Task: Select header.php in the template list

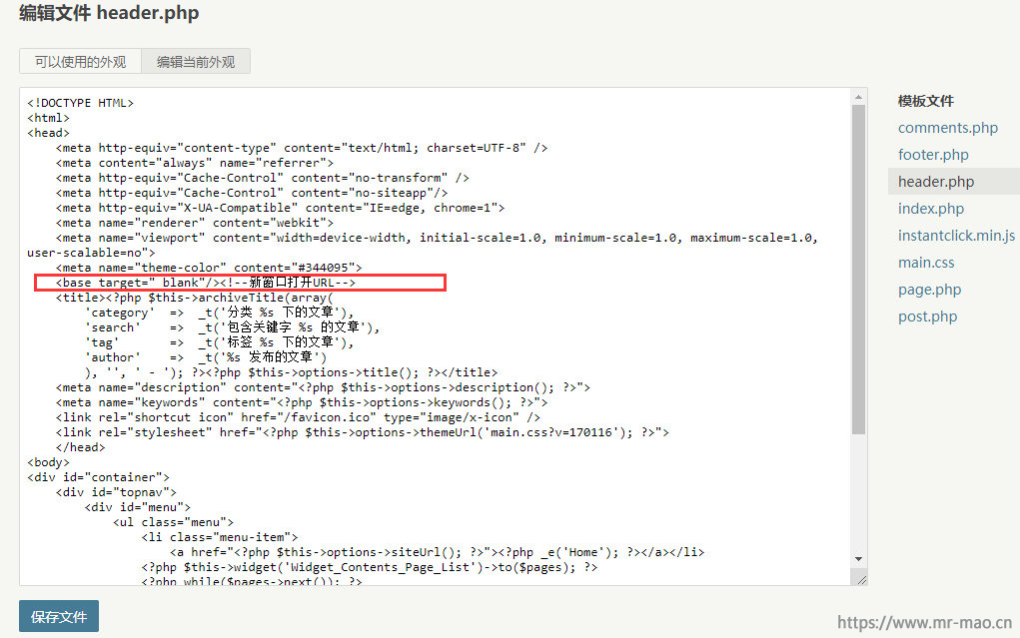Action: 936,182
